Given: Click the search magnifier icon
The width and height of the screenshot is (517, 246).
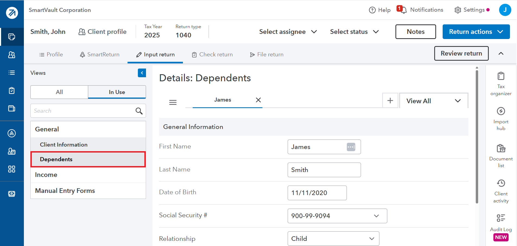Looking at the screenshot, I should coord(139,111).
